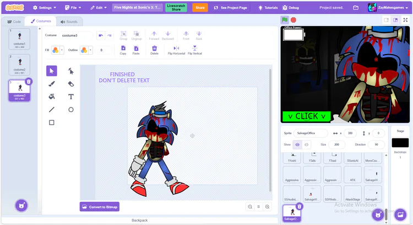This screenshot has height=225, width=413.
Task: Open My Stuff folder icon
Action: coord(356,8)
